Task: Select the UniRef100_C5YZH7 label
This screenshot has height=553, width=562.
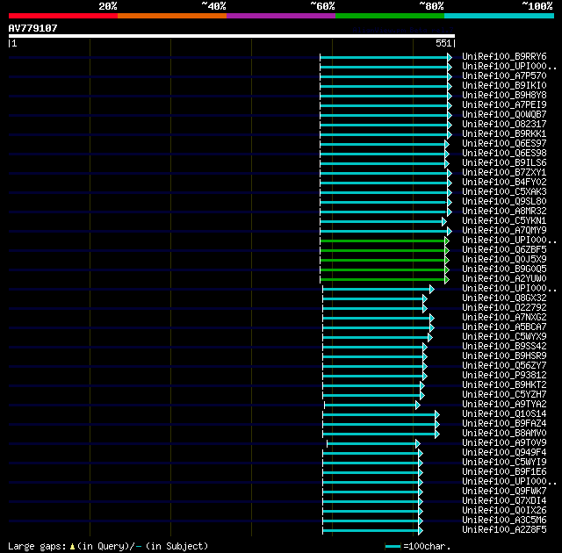Action: click(x=504, y=395)
